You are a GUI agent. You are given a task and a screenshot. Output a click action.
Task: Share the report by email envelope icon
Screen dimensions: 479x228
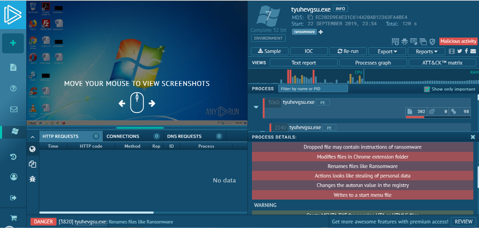(473, 51)
